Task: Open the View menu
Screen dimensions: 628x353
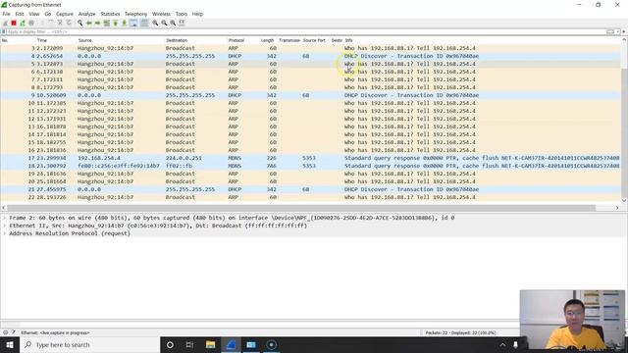Action: click(x=34, y=14)
